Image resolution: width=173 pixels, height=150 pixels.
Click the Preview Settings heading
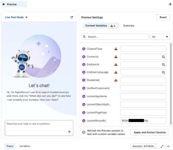pos(92,17)
